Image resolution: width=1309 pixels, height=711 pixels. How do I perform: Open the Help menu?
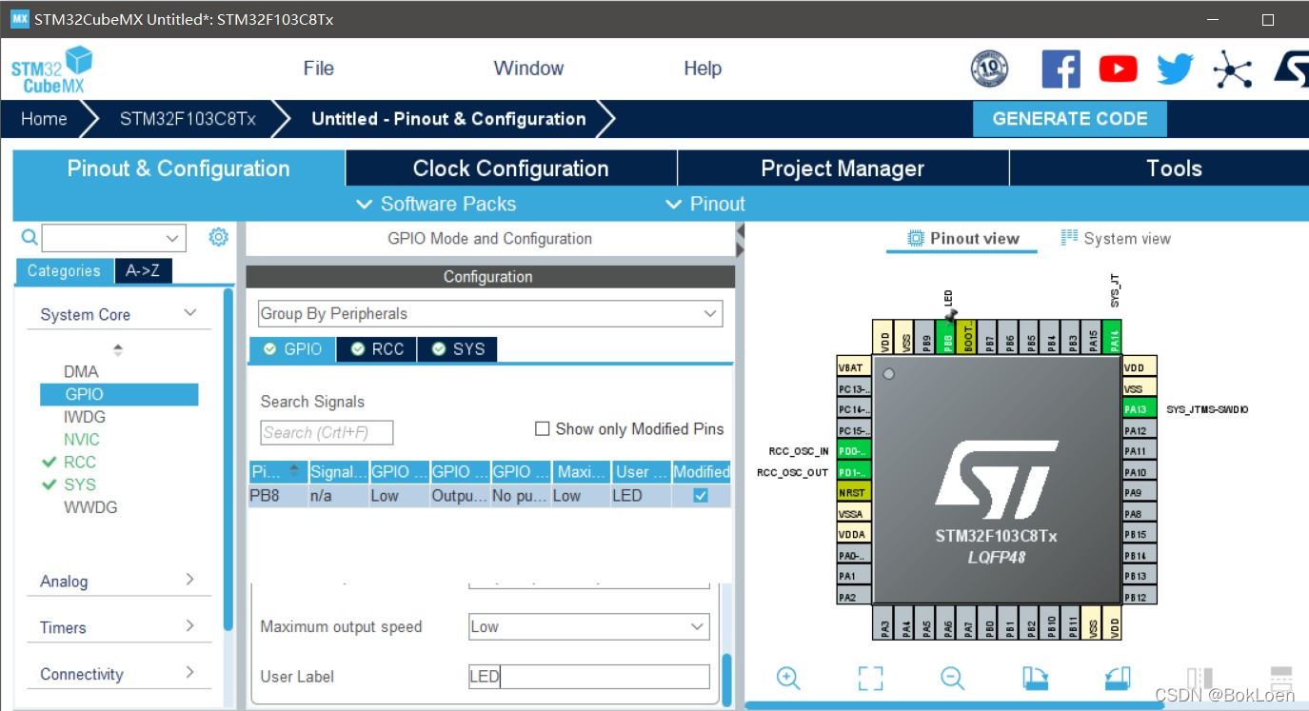click(x=703, y=69)
